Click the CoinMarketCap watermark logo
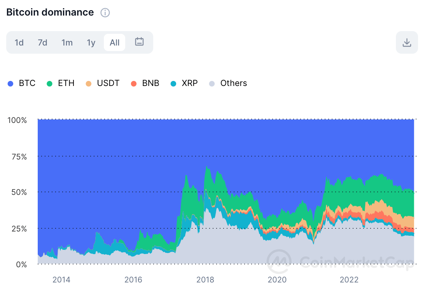 280,261
